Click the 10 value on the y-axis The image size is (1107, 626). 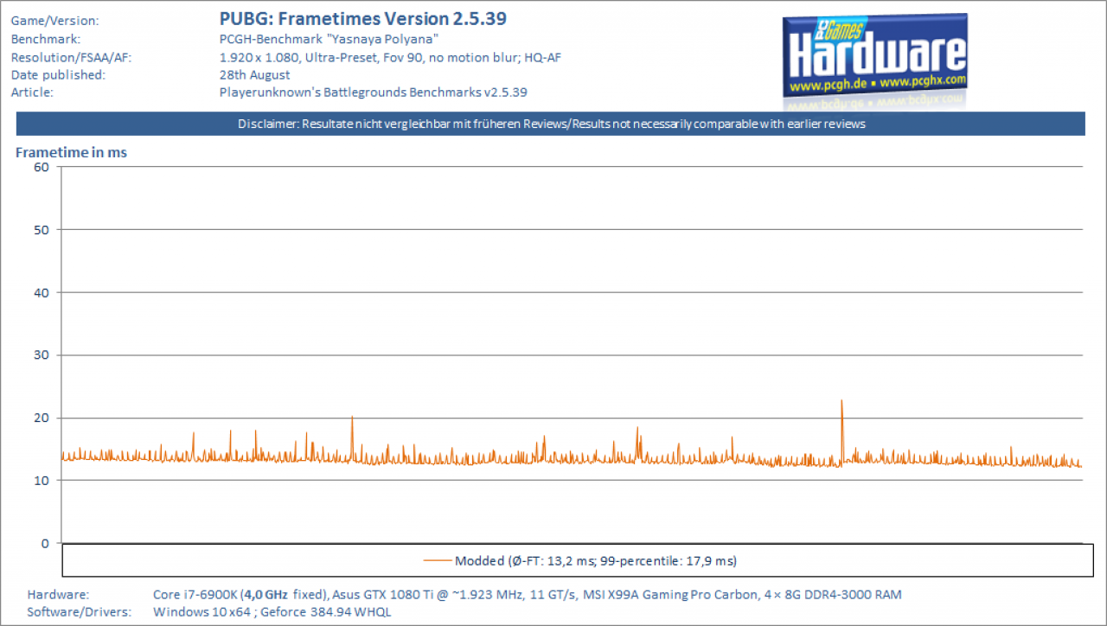tap(41, 481)
